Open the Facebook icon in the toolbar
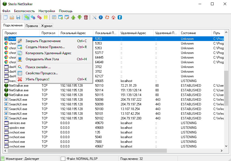Viewport: 231px width, 161px height. pyautogui.click(x=119, y=17)
